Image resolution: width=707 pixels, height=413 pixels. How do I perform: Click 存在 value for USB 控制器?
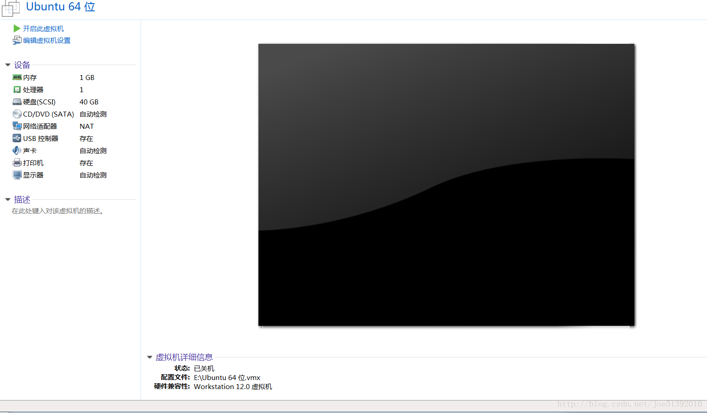point(86,139)
